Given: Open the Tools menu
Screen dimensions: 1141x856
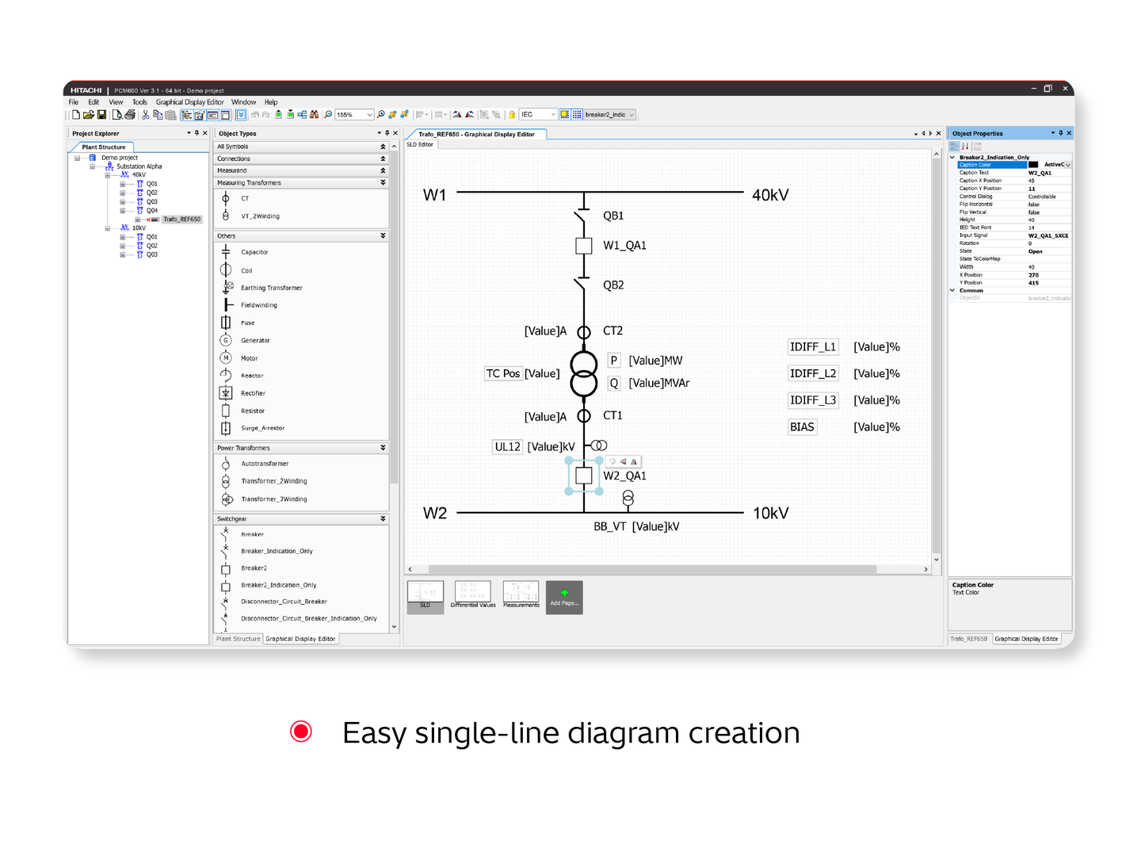Looking at the screenshot, I should (139, 102).
